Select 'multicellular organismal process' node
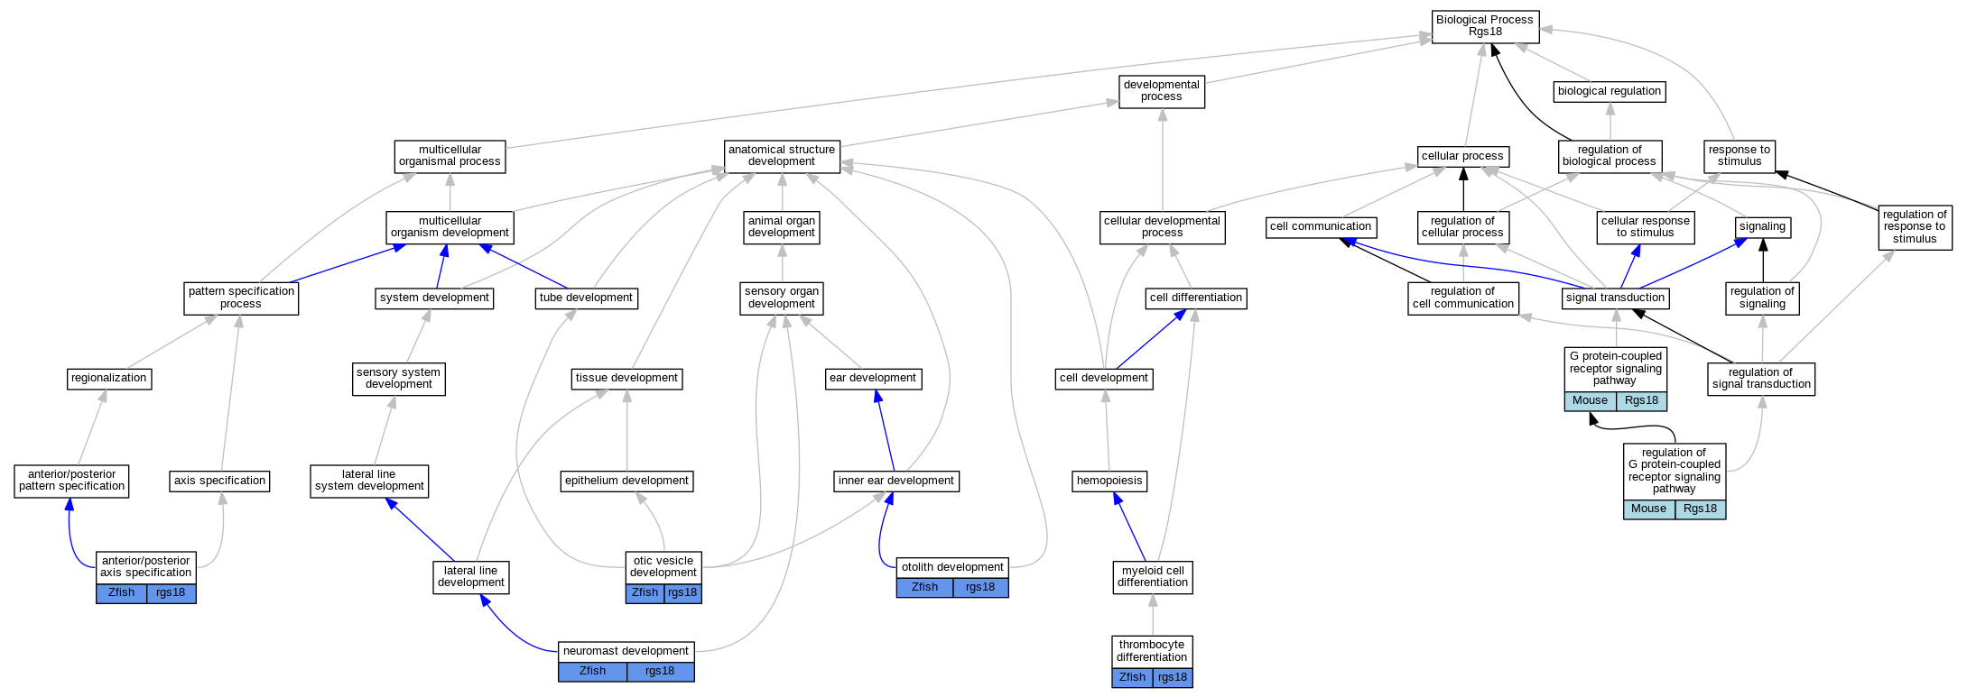The height and width of the screenshot is (697, 1967). point(450,156)
